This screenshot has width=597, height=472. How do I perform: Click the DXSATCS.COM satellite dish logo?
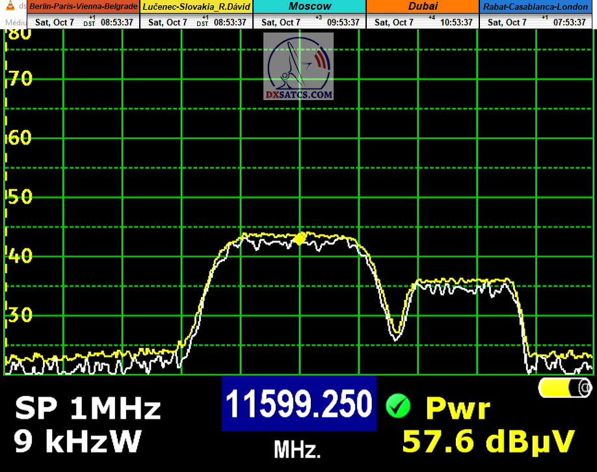coord(298,67)
